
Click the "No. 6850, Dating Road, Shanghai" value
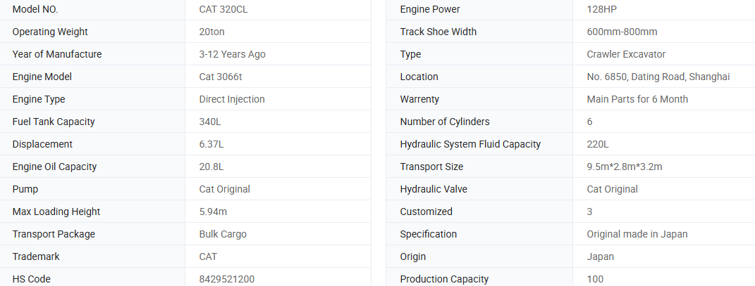point(658,77)
